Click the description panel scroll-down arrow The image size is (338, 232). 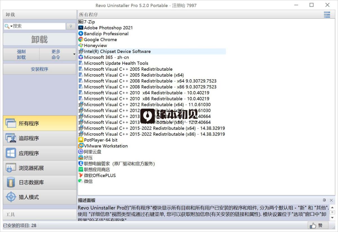332,218
